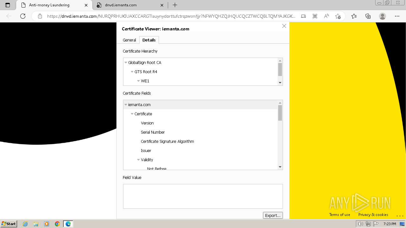Click down arrow of Certificate Hierarchy scrollbar
This screenshot has height=228, width=406.
click(x=280, y=83)
